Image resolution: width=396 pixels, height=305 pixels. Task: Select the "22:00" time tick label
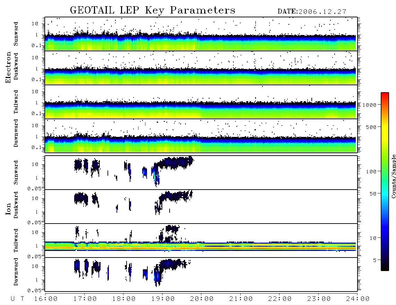click(x=280, y=299)
